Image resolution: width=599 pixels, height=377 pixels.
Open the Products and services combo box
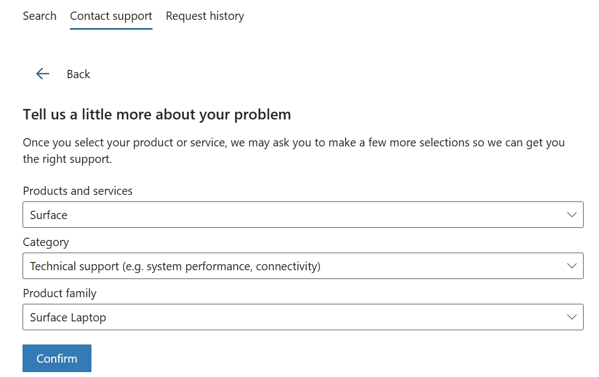click(303, 215)
